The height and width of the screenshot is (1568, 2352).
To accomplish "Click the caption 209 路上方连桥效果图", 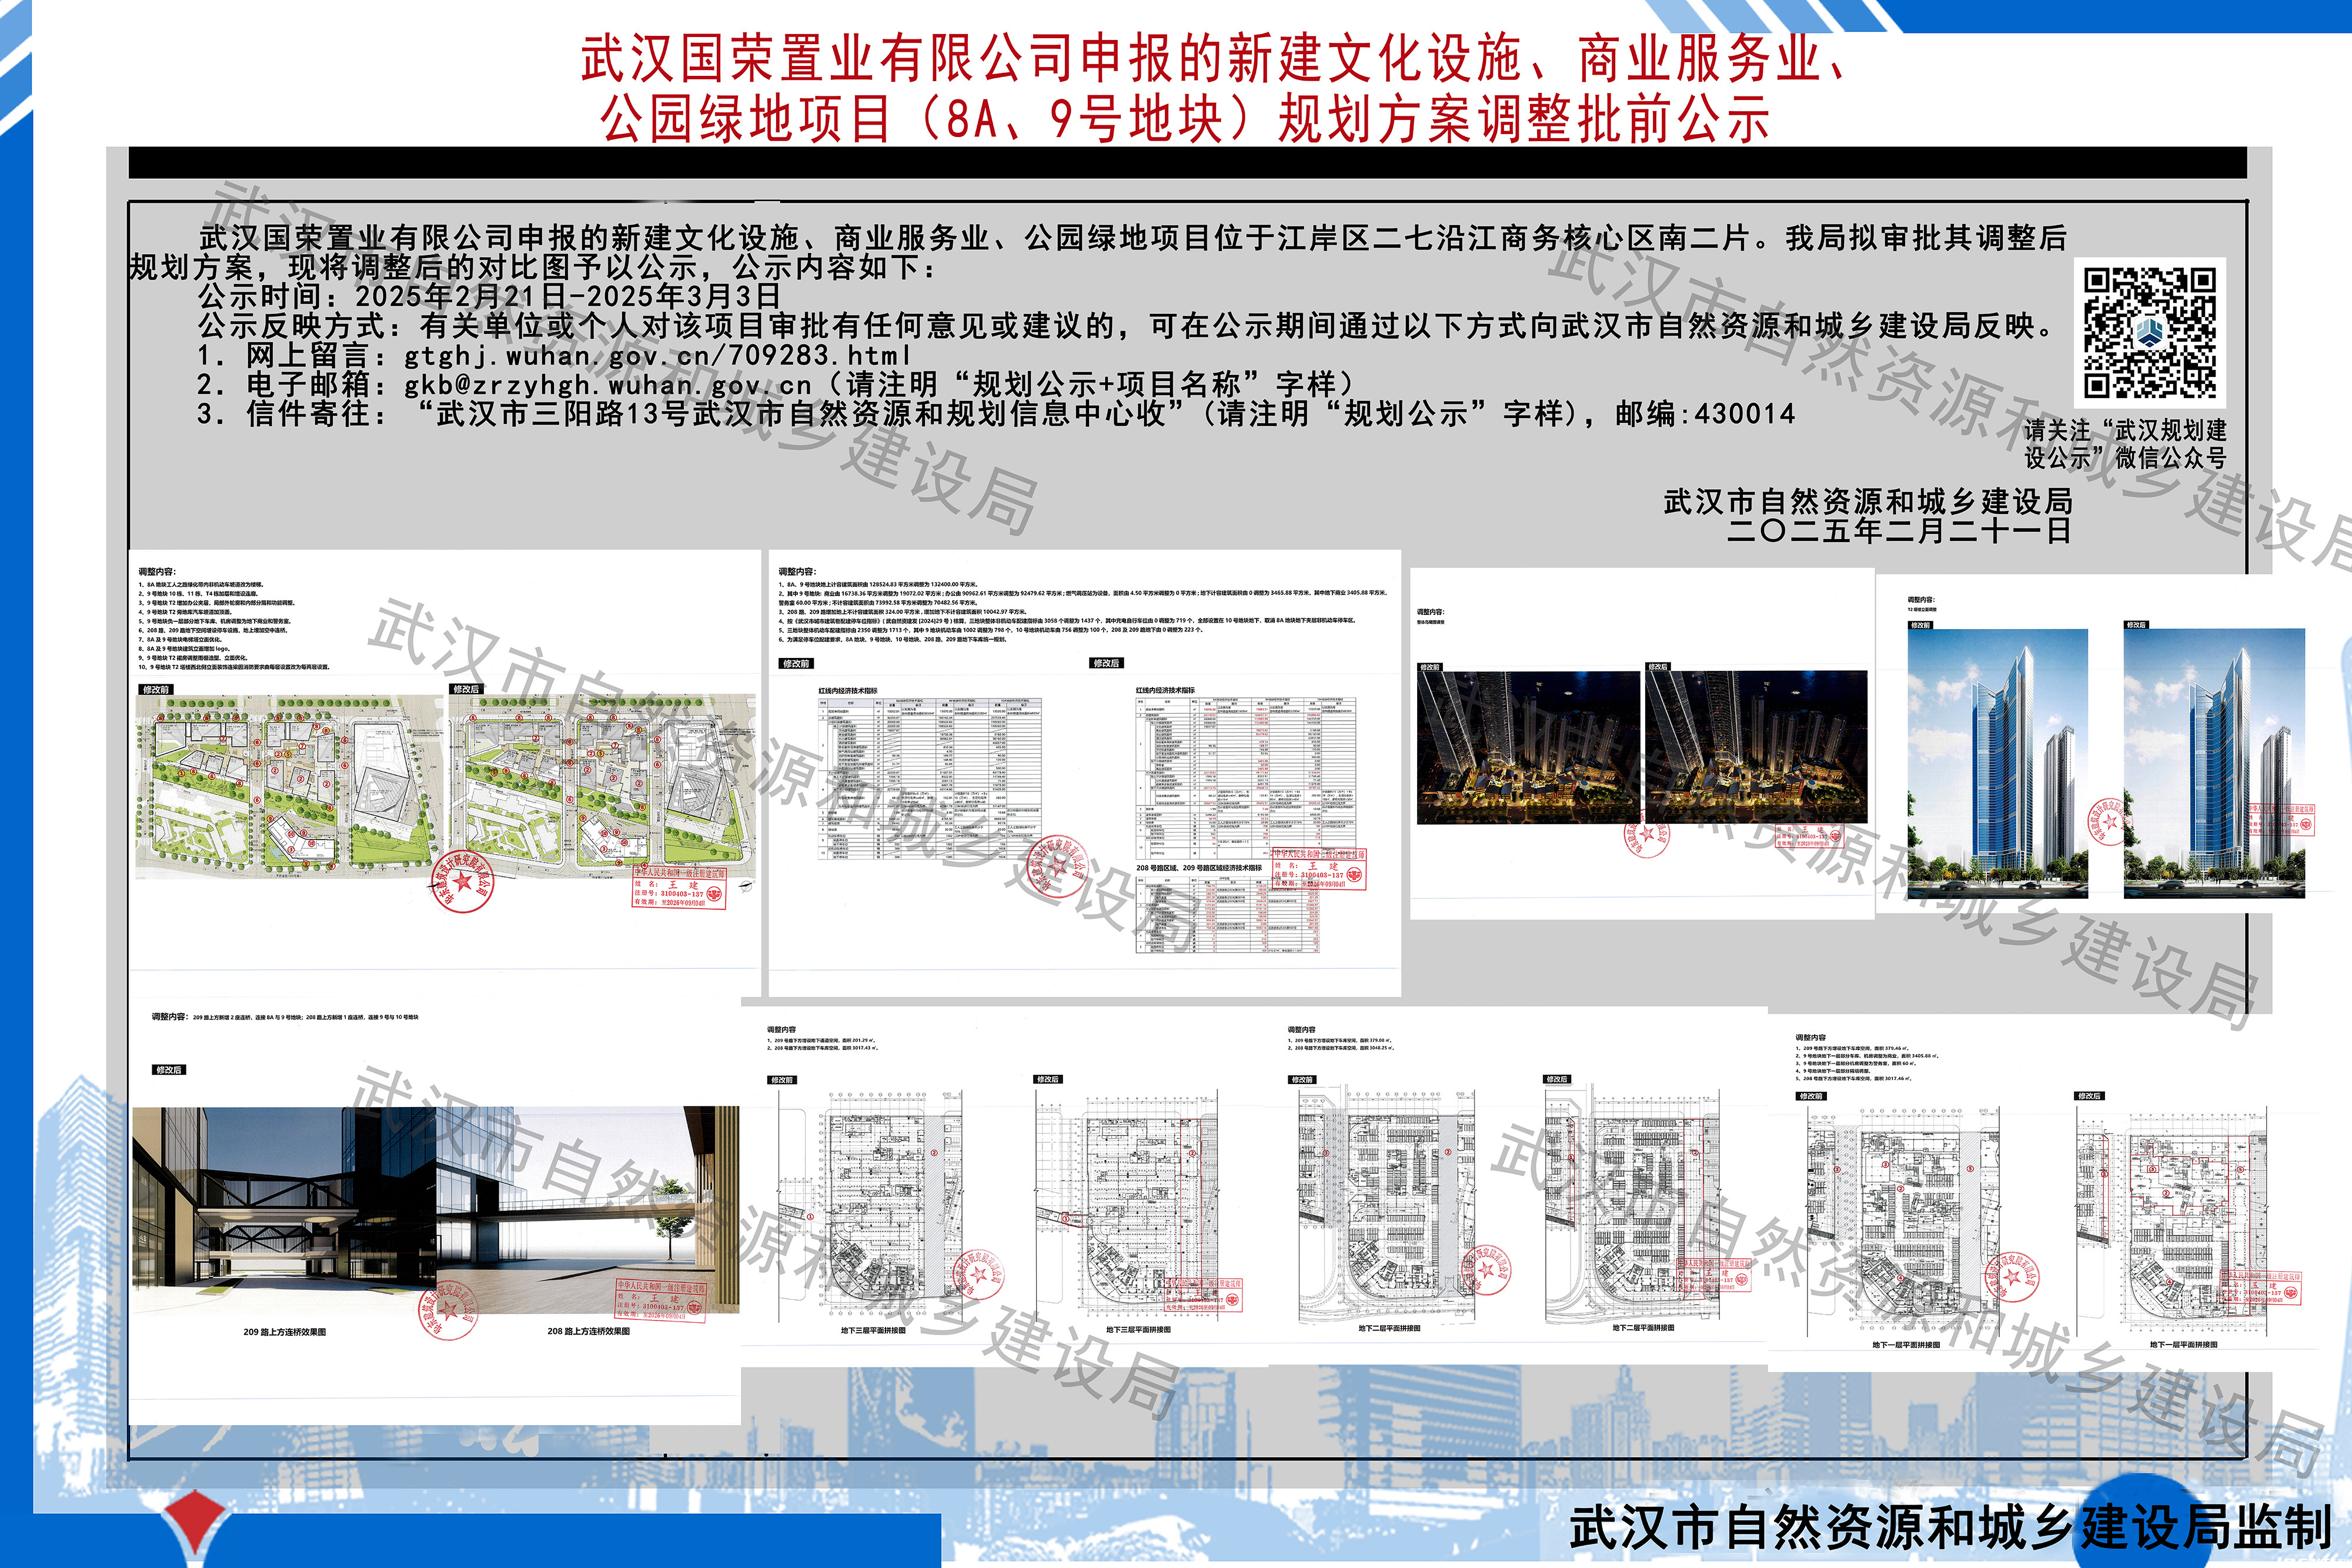I will (284, 1332).
